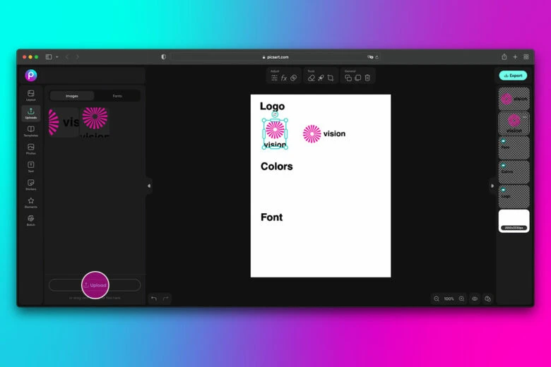The image size is (551, 367).
Task: Click the fx effects icon
Action: tap(284, 78)
